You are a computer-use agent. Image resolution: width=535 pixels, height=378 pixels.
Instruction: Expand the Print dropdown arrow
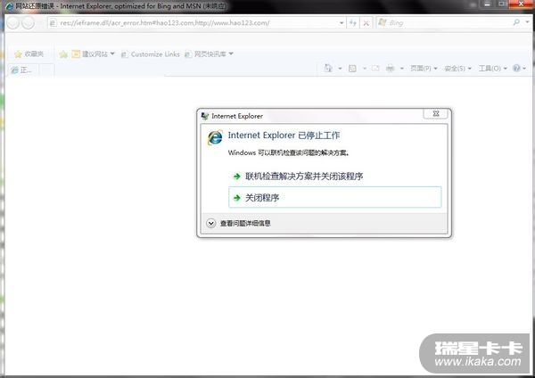(x=401, y=69)
